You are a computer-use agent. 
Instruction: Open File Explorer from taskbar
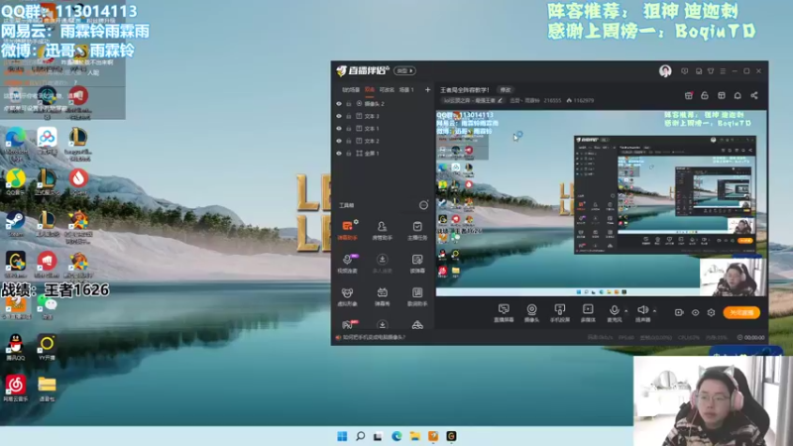point(414,436)
